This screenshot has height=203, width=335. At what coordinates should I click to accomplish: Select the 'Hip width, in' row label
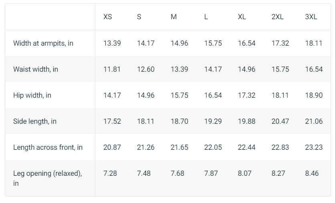tap(32, 95)
